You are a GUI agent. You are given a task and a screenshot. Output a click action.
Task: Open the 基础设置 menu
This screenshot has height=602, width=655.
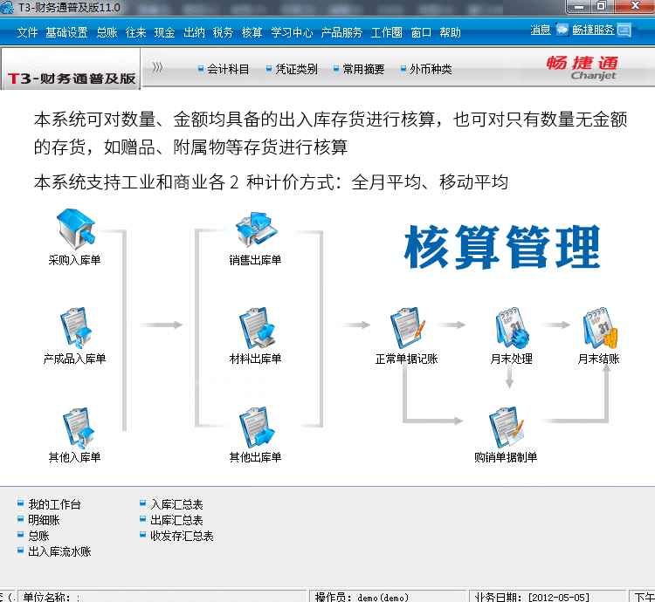pyautogui.click(x=66, y=32)
